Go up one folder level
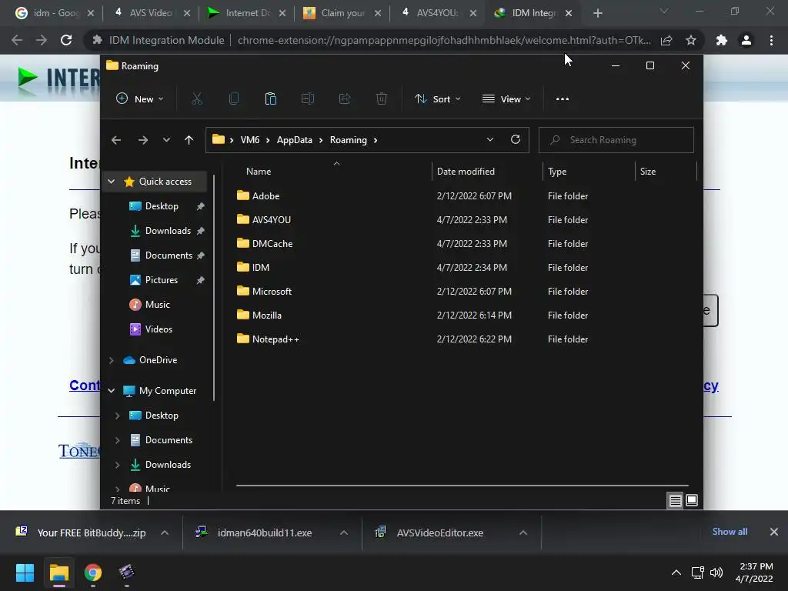788x591 pixels. point(189,140)
